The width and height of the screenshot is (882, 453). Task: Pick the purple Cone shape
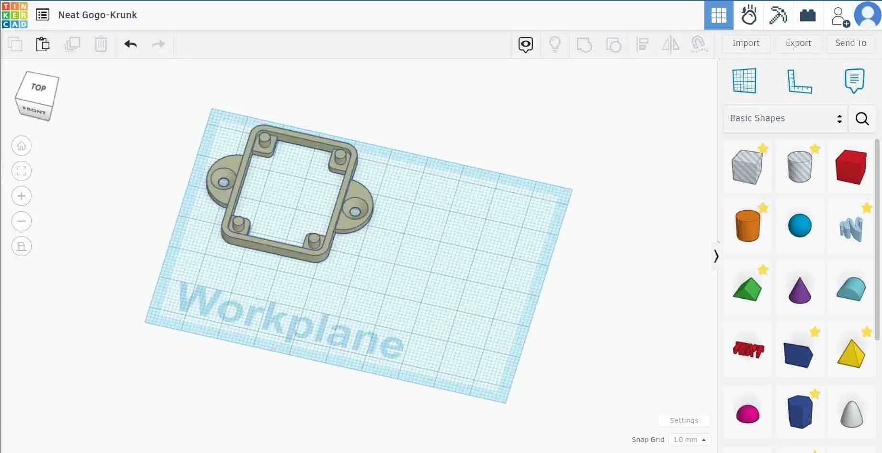800,290
